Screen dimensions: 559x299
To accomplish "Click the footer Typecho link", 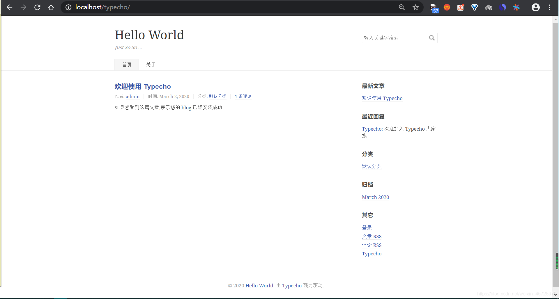I will [x=292, y=286].
